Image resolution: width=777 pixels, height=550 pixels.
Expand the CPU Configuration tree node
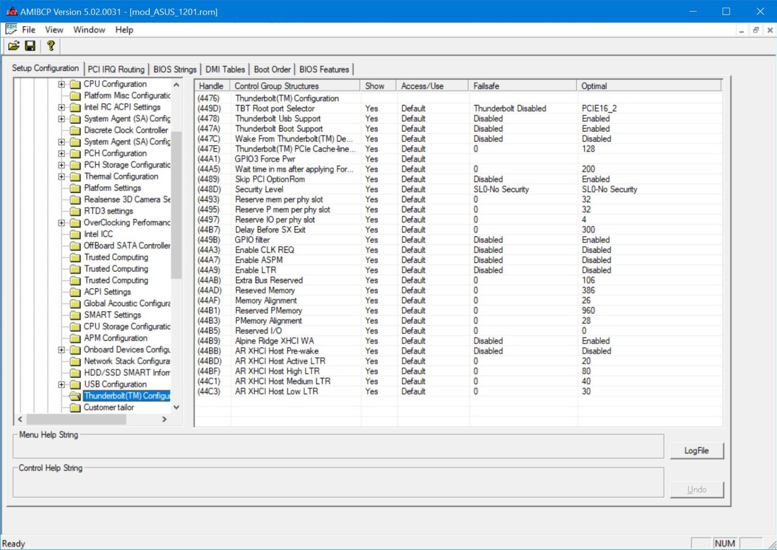pyautogui.click(x=62, y=84)
